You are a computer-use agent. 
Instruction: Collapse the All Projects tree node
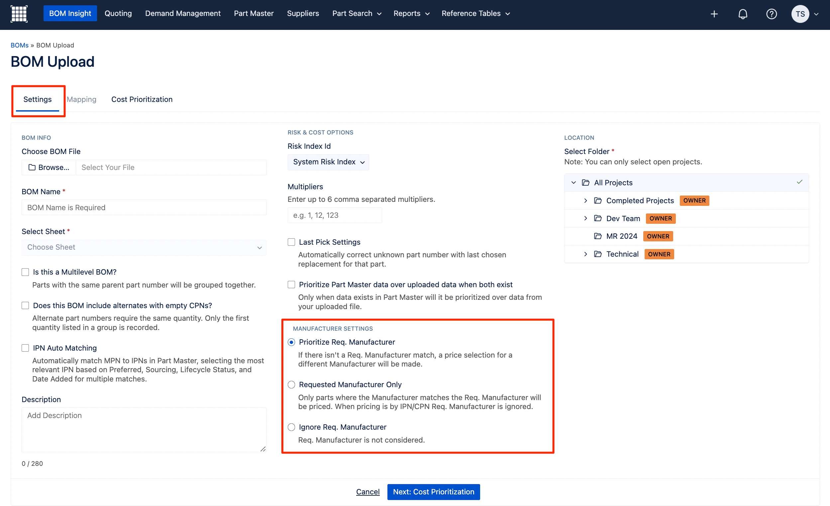point(573,183)
